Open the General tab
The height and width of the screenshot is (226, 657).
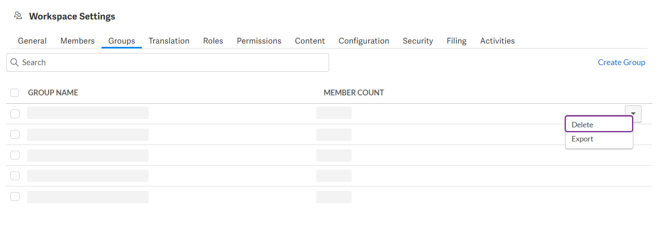pyautogui.click(x=32, y=41)
